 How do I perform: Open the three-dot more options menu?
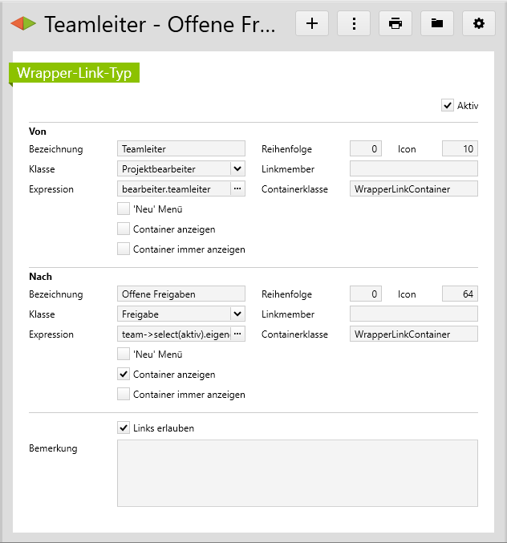coord(354,23)
